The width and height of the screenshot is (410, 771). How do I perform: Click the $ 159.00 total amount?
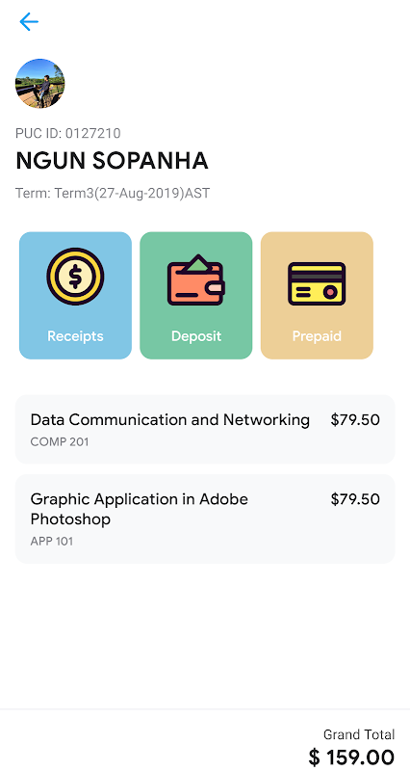pyautogui.click(x=351, y=758)
